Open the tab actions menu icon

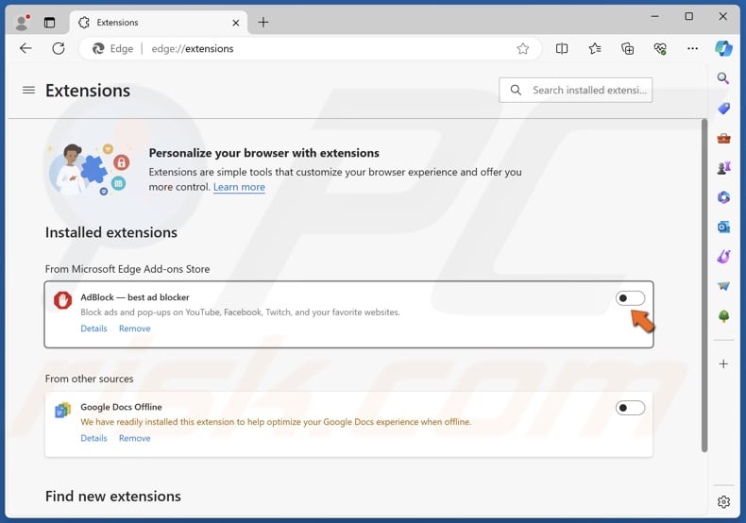point(49,23)
